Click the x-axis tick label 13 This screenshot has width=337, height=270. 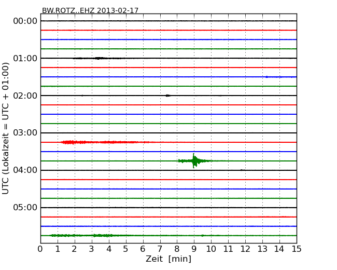click(x=262, y=249)
